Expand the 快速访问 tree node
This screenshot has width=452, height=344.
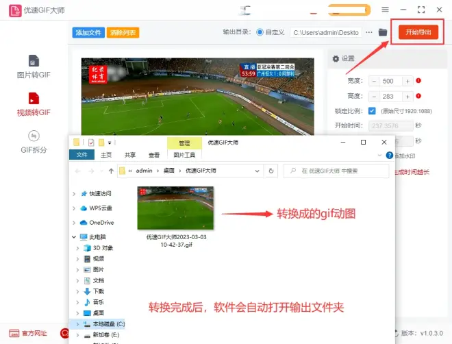click(74, 194)
